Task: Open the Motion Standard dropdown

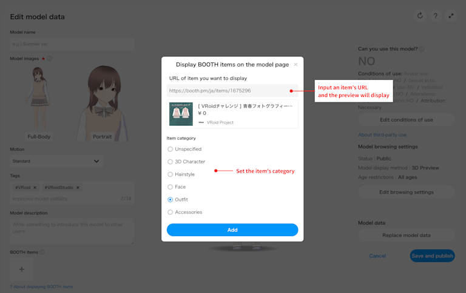Action: [56, 161]
